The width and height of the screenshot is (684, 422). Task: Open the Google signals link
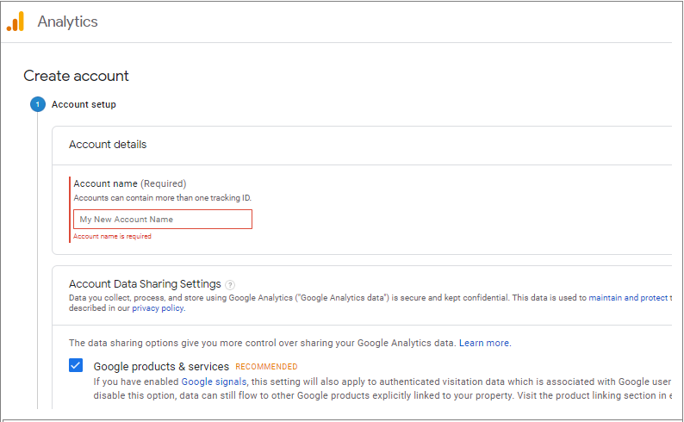214,382
